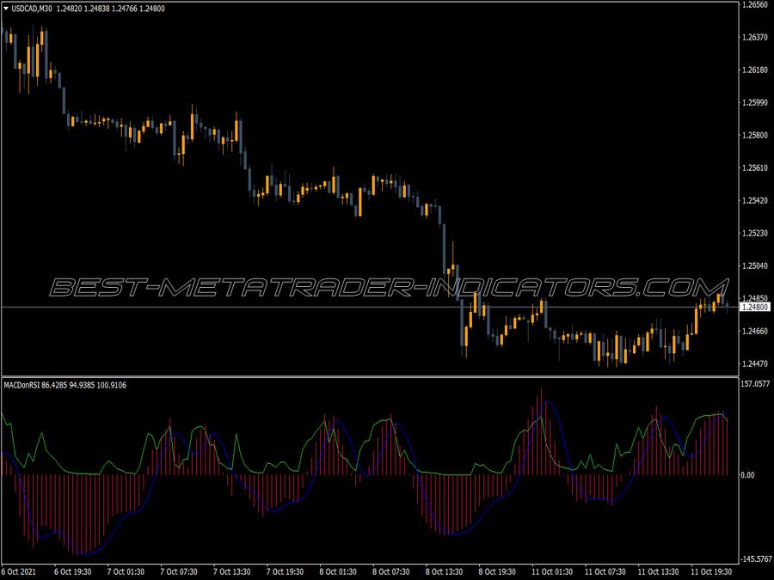Image resolution: width=774 pixels, height=580 pixels.
Task: Click price scale value 1.26370
Action: [755, 38]
